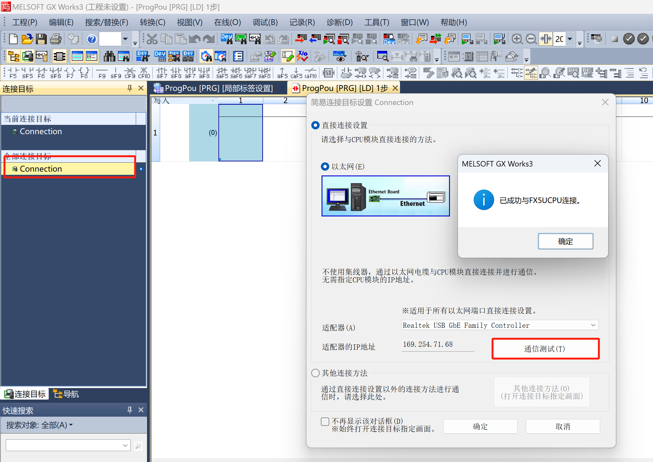Screen dimensions: 653x462
Task: Select the 以太网(E) radio option
Action: coord(325,166)
